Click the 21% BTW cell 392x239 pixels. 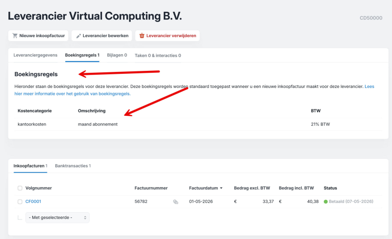(320, 124)
